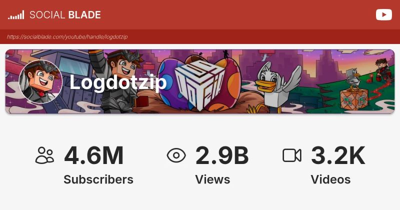Screen dimensions: 400x210
Task: Click the Views label
Action: 212,179
